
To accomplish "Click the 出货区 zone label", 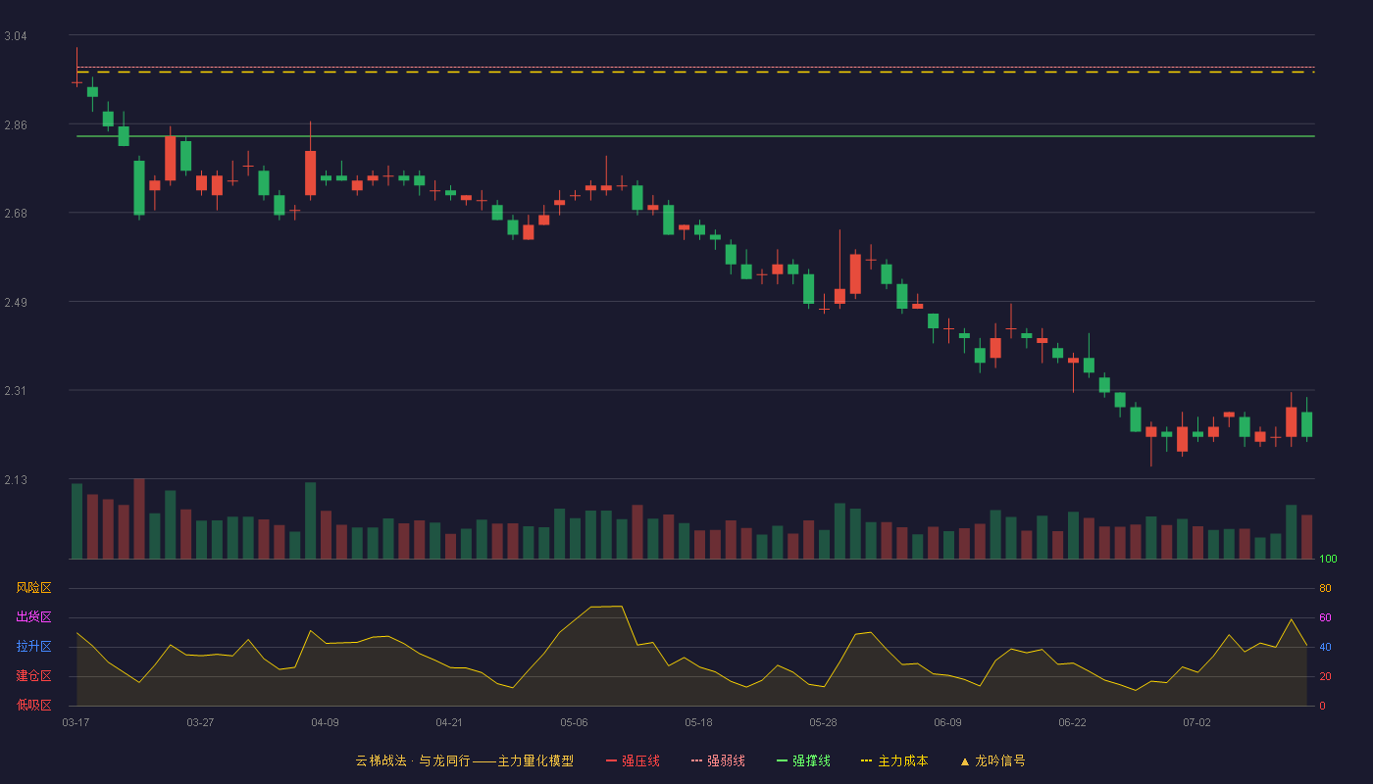I will point(33,617).
